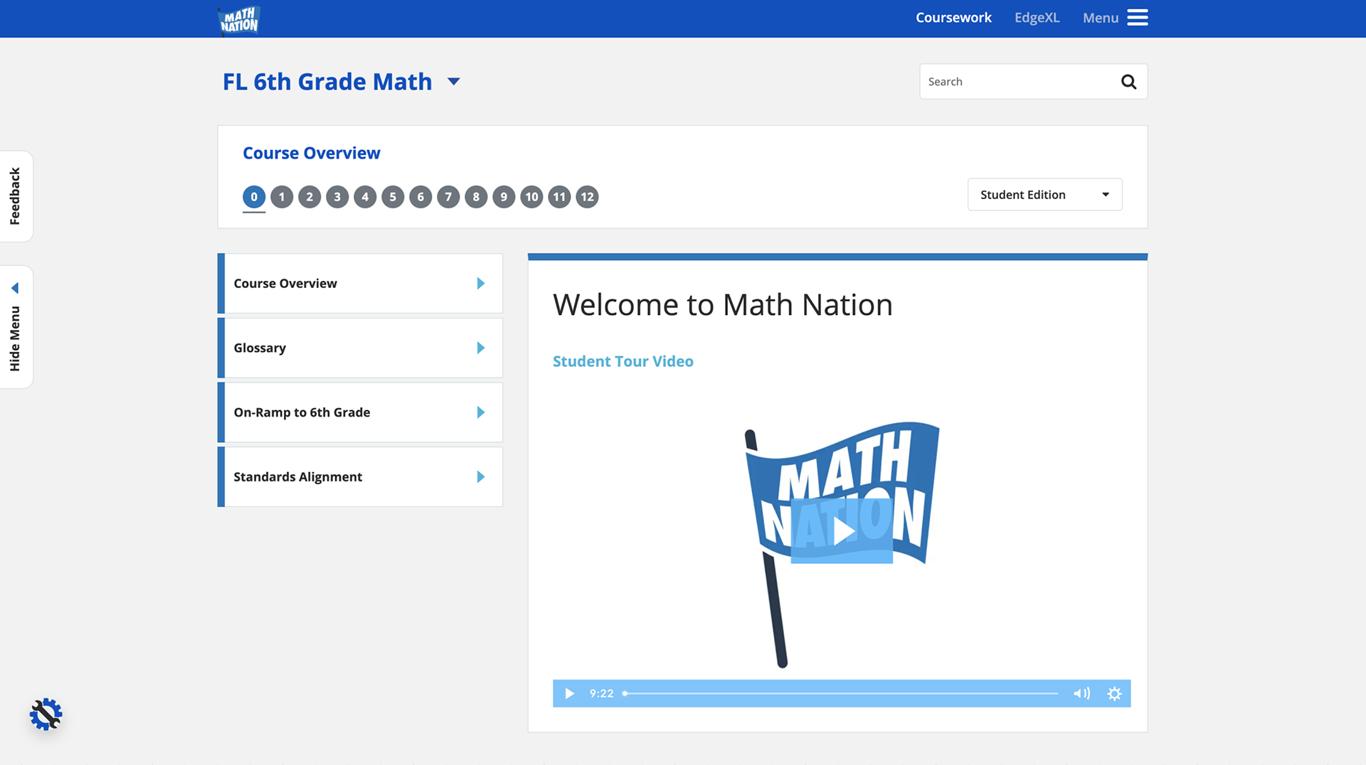Go to the Coursework tab
This screenshot has height=765, width=1366.
953,18
